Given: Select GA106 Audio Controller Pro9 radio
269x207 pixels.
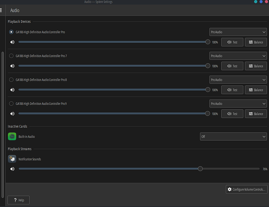Looking at the screenshot, I should (11, 103).
